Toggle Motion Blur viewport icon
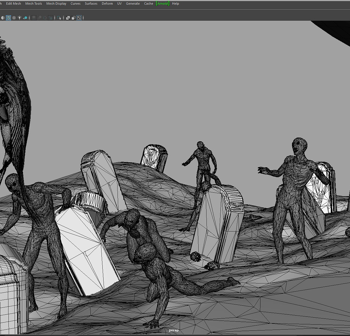350x336 pixels. 40,18
